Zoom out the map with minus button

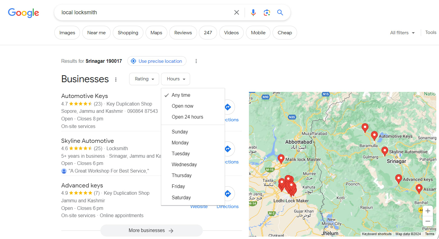point(428,221)
